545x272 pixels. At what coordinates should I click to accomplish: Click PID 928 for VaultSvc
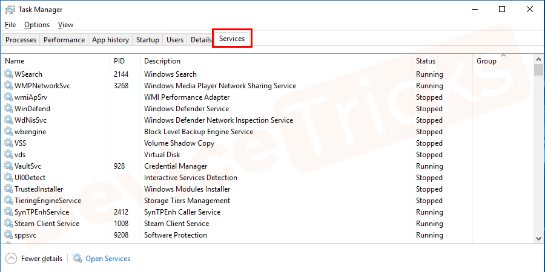tap(119, 166)
